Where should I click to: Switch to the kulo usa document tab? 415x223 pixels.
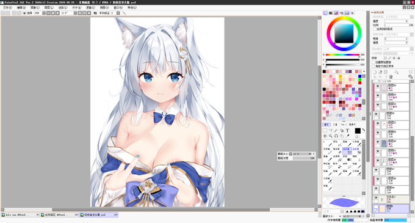tap(20, 215)
